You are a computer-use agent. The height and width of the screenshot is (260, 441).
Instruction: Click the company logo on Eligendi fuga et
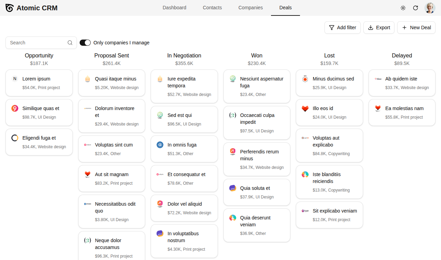(15, 138)
